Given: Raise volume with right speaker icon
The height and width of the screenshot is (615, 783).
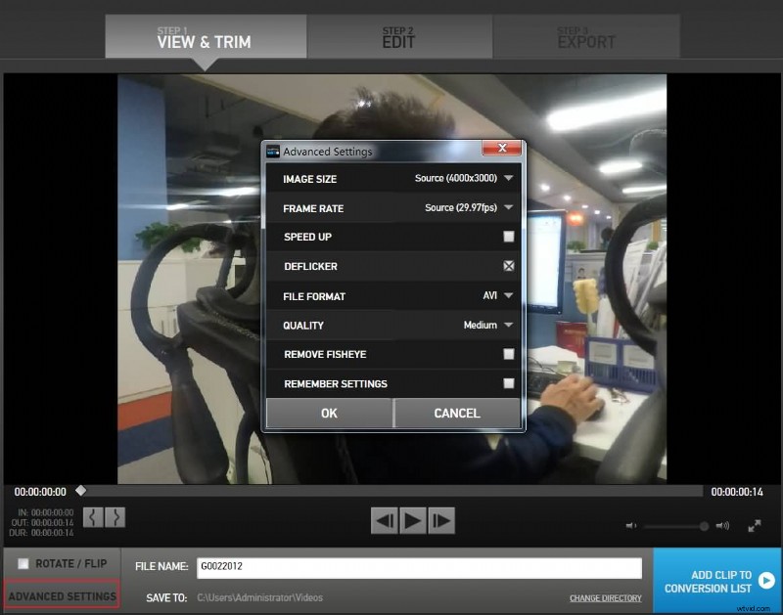Looking at the screenshot, I should (x=722, y=525).
